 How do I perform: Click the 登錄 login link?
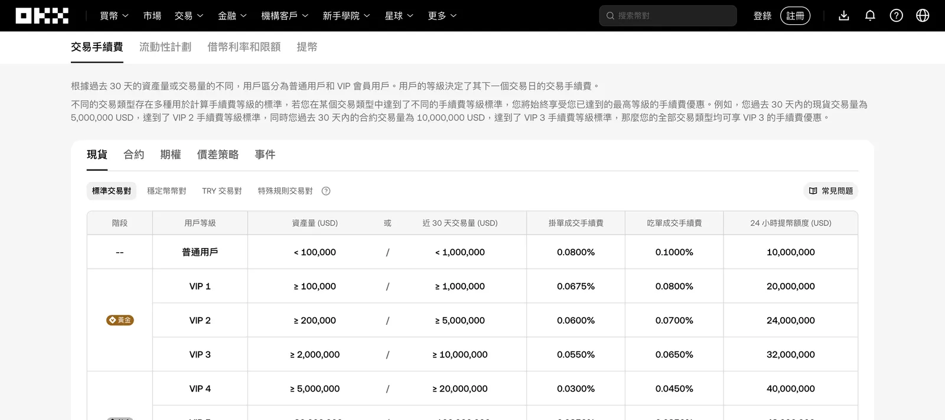point(762,16)
